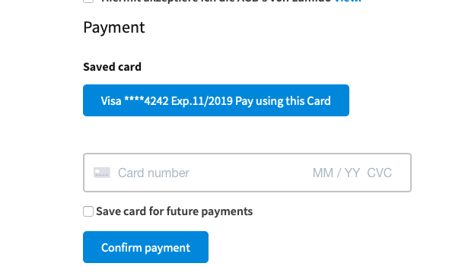465x276 pixels.
Task: Select the 'Pay using this Card' text
Action: point(283,101)
